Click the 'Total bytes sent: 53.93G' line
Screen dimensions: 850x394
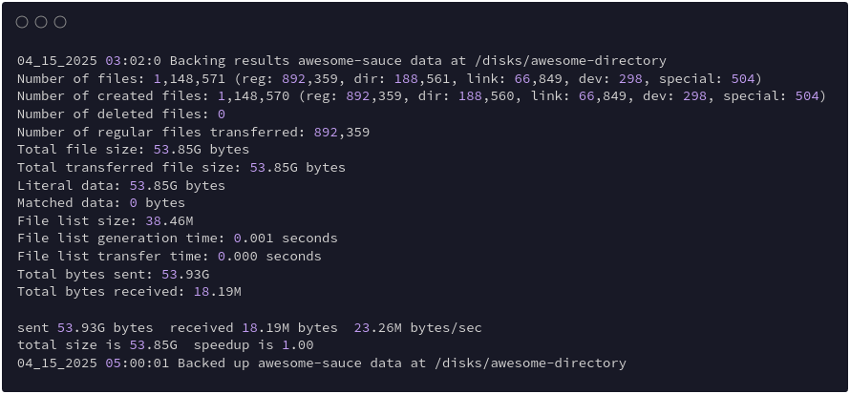pos(113,275)
